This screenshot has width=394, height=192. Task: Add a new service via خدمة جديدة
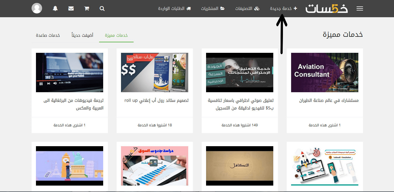[284, 9]
